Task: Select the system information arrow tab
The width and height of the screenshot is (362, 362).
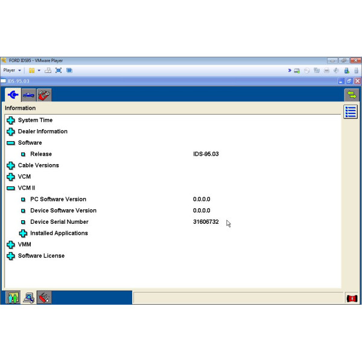Action: point(13,95)
